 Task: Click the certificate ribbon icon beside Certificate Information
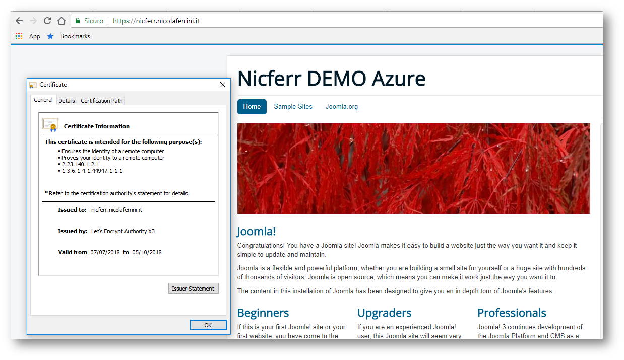pyautogui.click(x=50, y=125)
